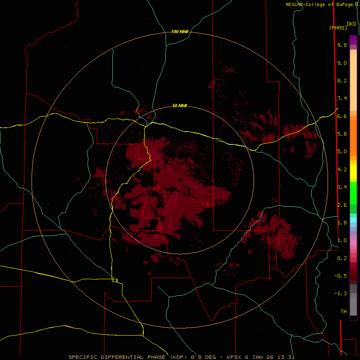Click the 5.8 legend value

342,134
